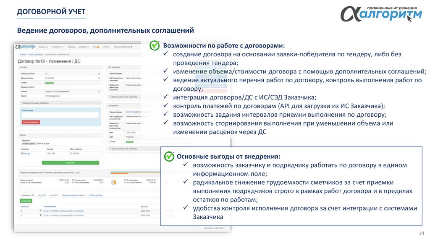Click the Дата ДС column header

pos(144,207)
